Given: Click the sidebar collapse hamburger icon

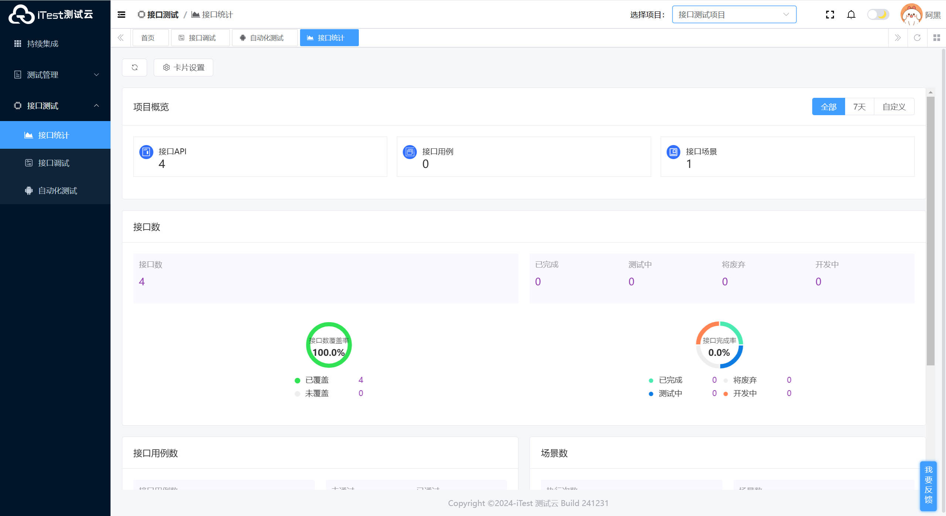Looking at the screenshot, I should (x=121, y=15).
